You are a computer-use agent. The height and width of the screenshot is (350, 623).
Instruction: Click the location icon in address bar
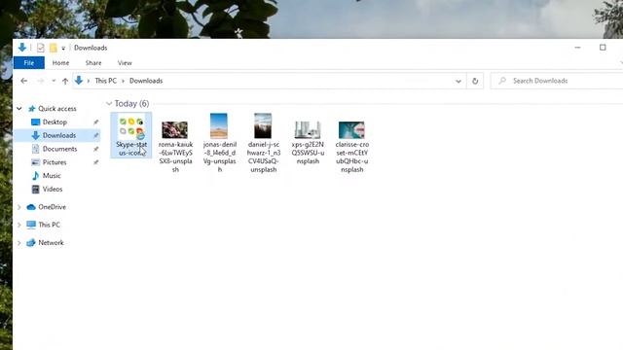79,81
